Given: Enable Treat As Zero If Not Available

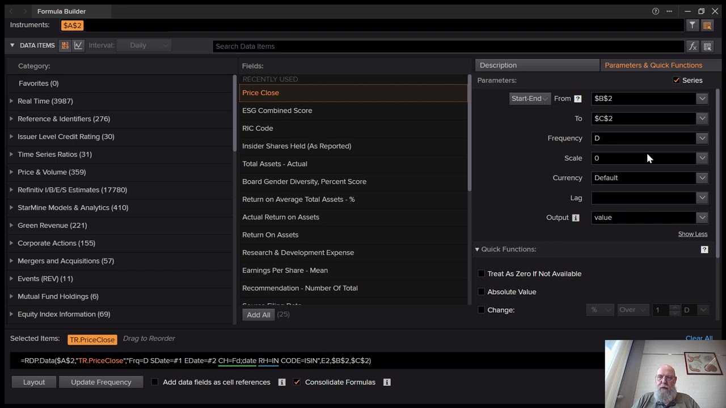Looking at the screenshot, I should pos(482,274).
